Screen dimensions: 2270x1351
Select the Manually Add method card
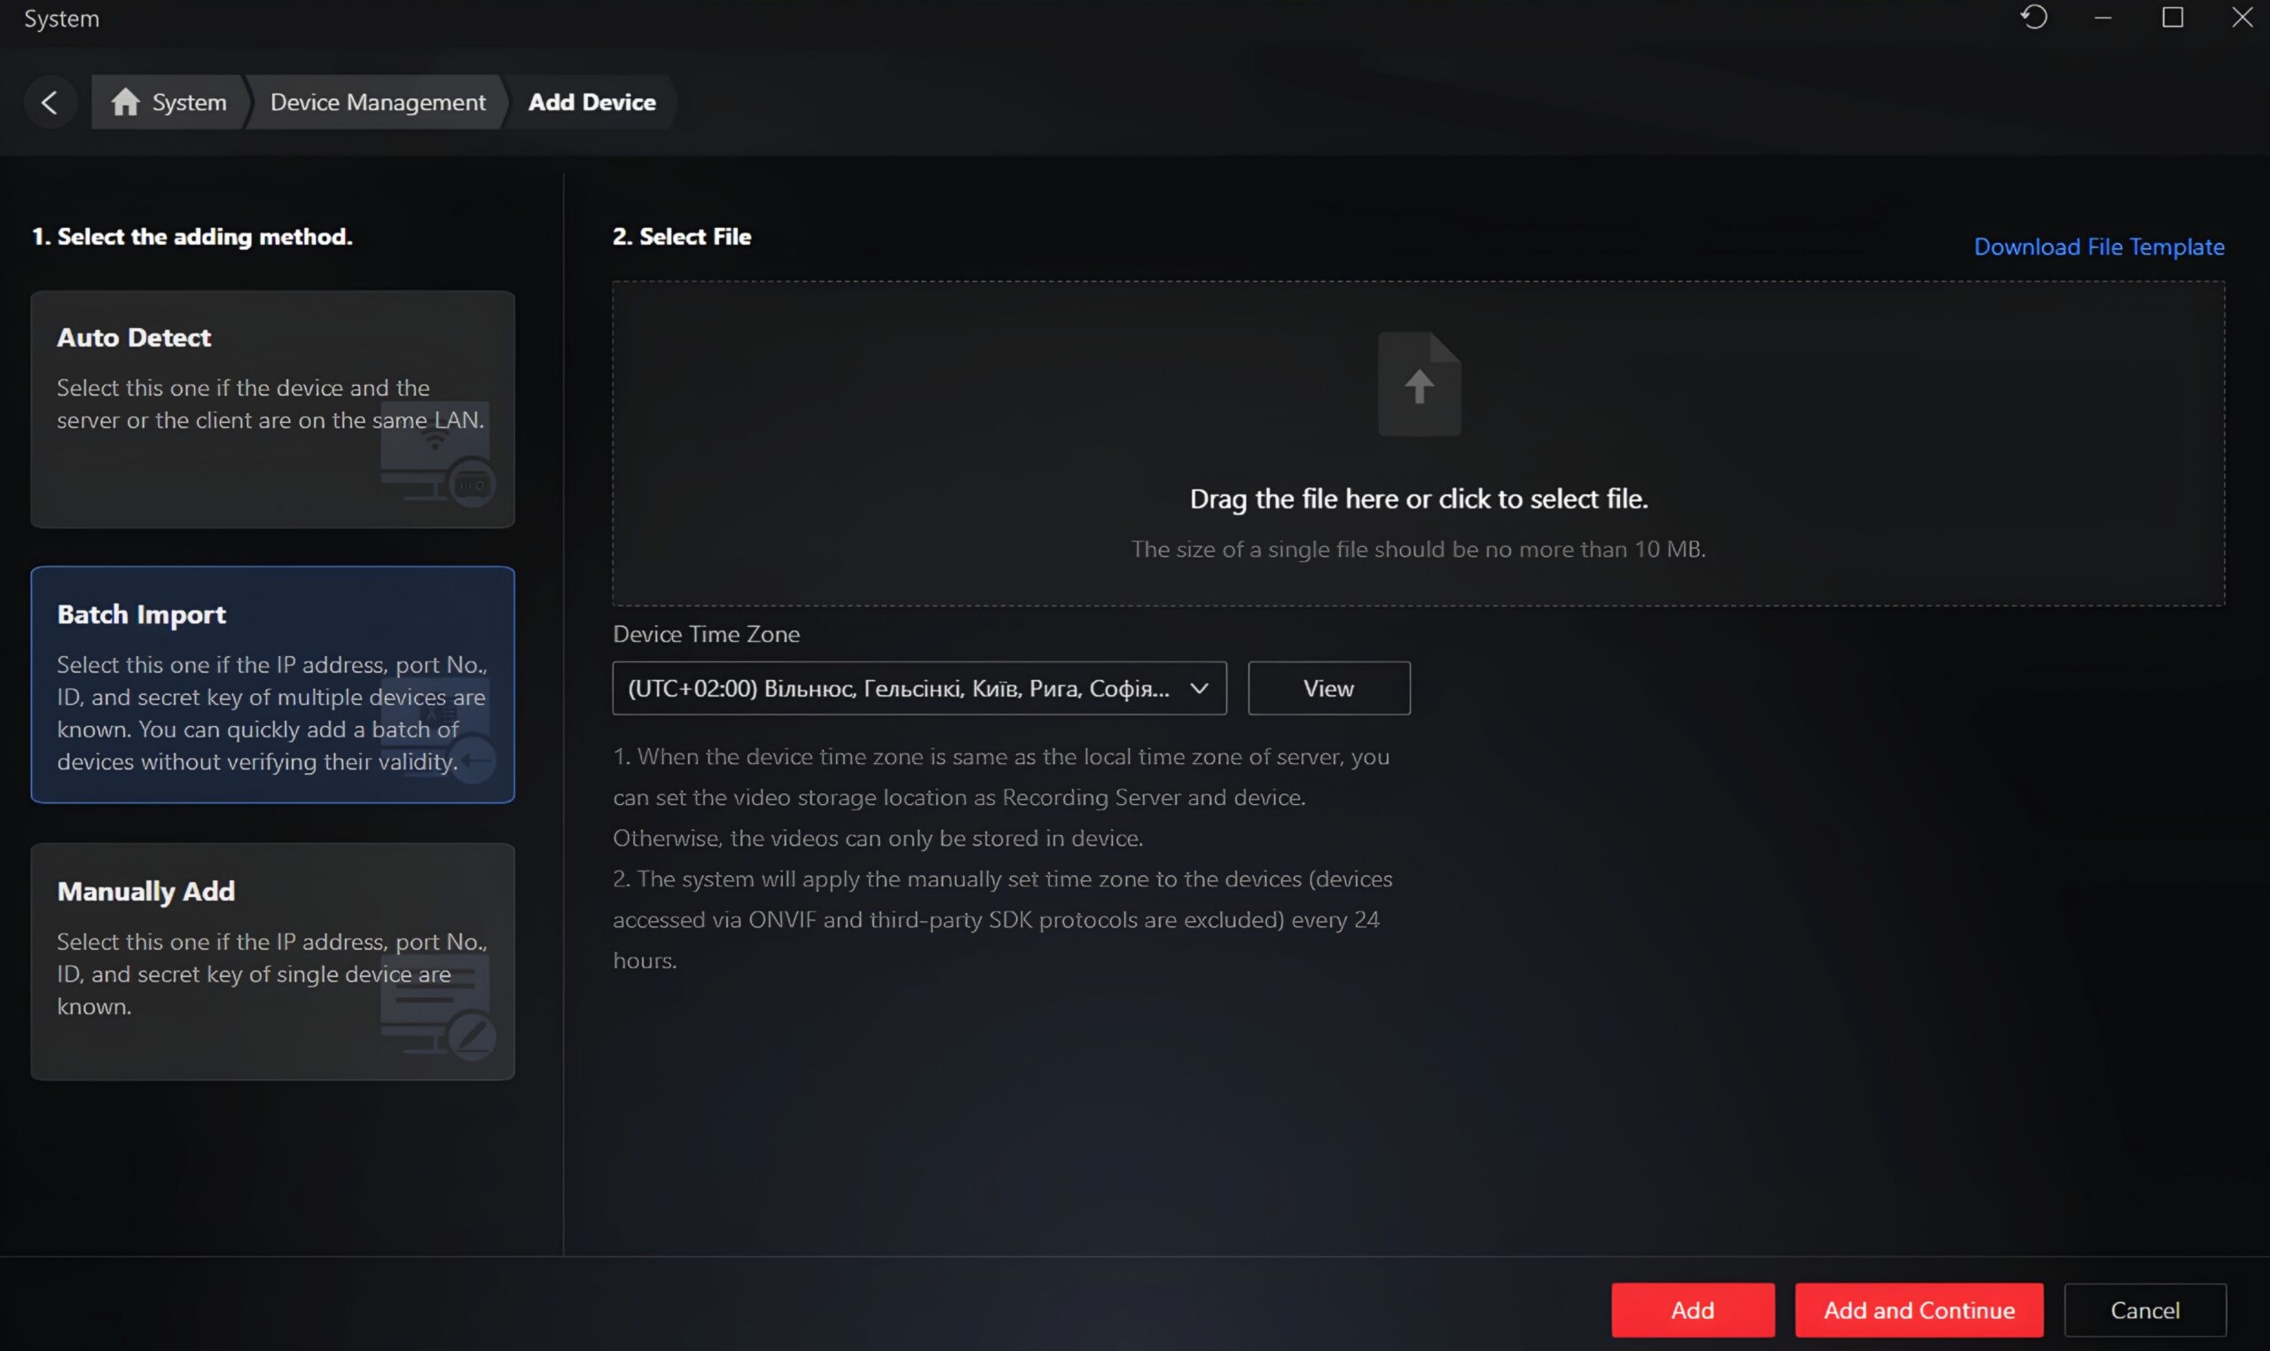272,961
